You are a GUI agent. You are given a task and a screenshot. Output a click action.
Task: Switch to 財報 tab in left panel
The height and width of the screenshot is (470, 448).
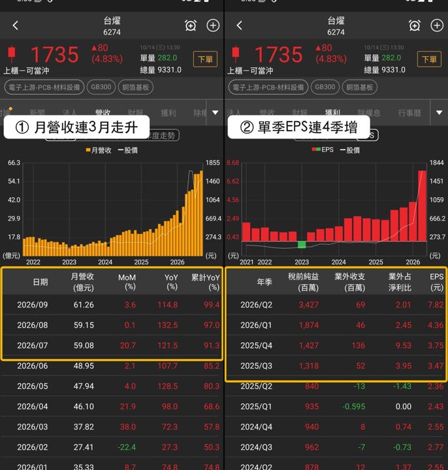click(x=136, y=112)
